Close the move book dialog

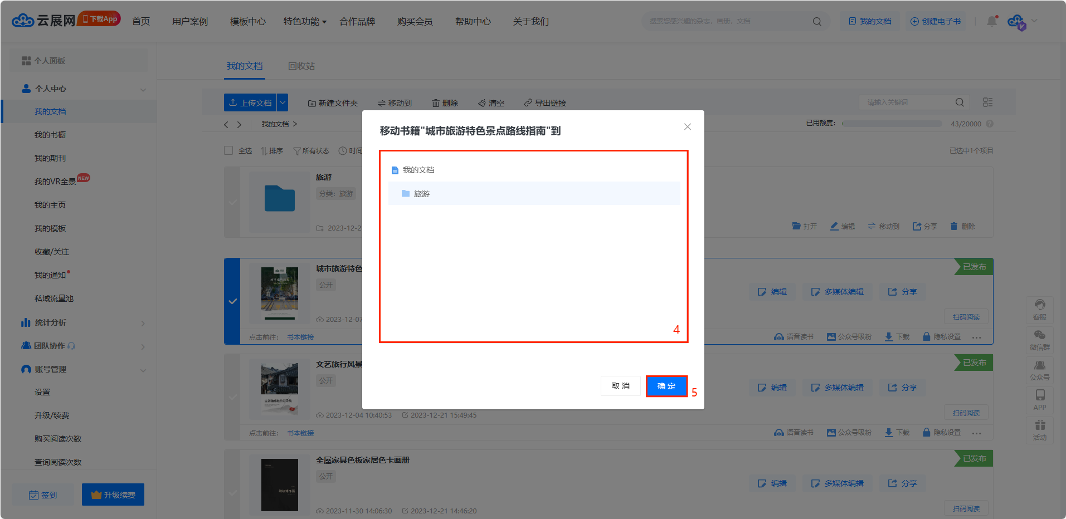pyautogui.click(x=687, y=127)
